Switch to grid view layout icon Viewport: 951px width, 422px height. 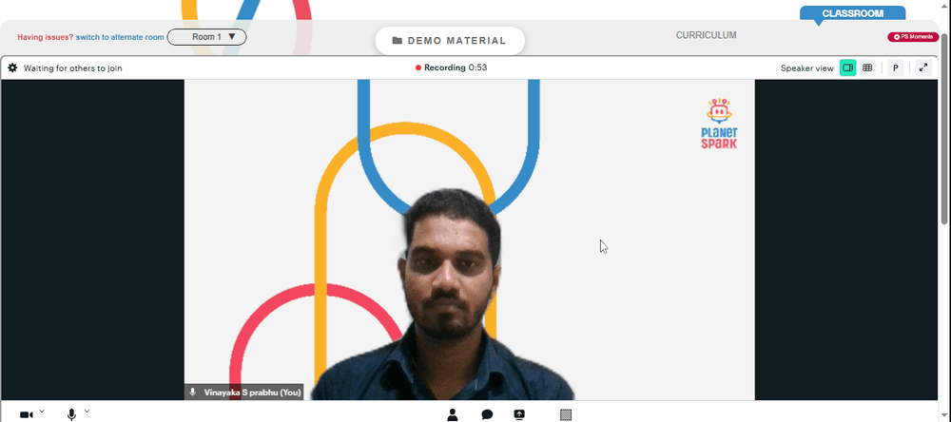click(867, 67)
